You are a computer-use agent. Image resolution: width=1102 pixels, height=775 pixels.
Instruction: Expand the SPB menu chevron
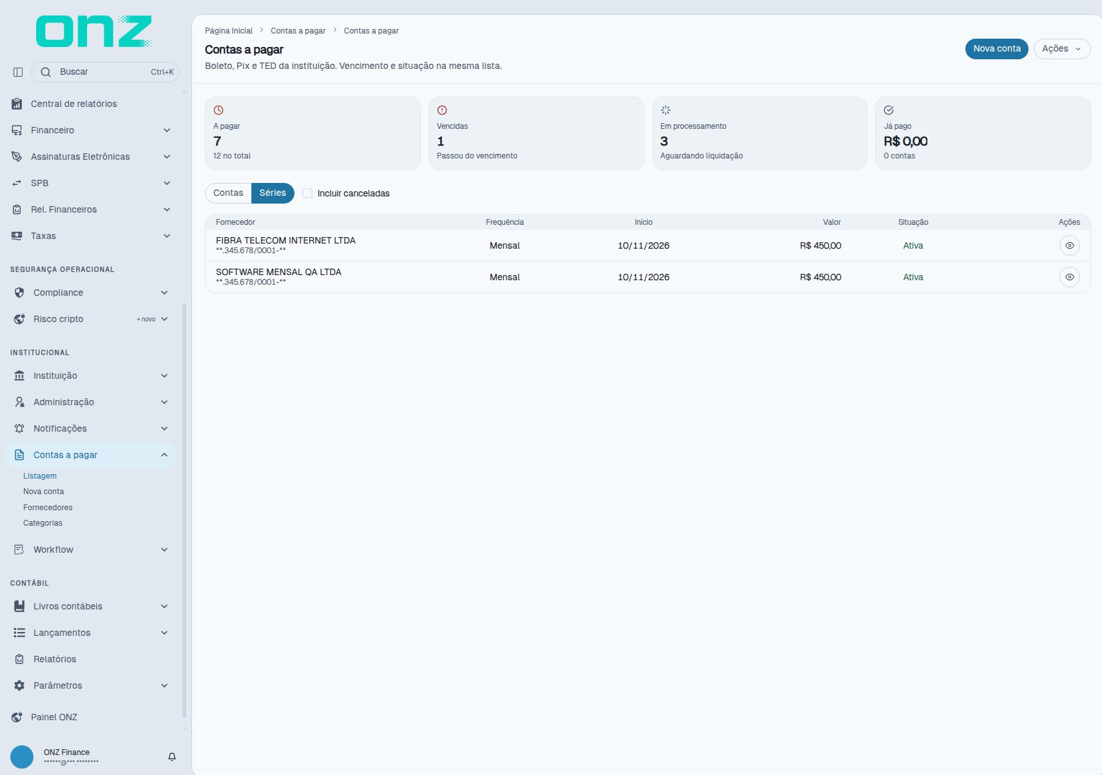click(x=167, y=183)
